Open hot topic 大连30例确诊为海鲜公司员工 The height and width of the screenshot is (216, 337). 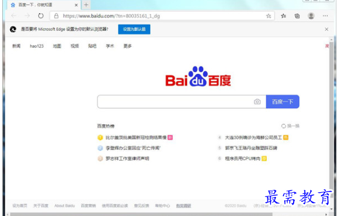tap(253, 137)
